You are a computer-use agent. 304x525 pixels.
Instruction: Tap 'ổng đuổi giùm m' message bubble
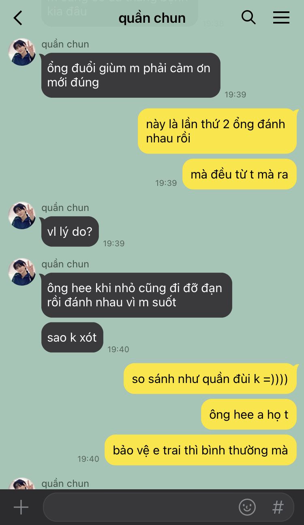[x=131, y=75]
